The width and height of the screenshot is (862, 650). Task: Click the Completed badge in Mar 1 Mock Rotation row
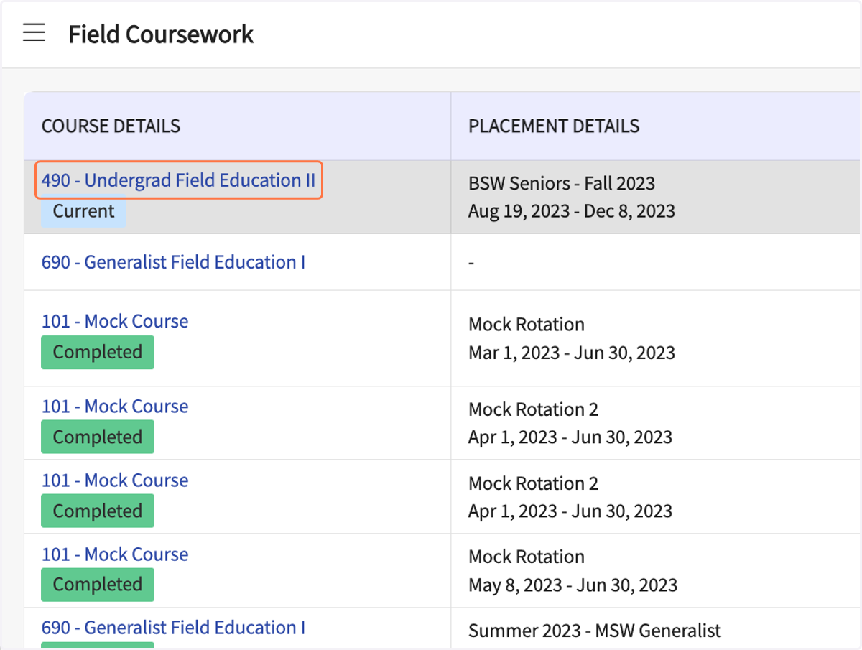coord(98,353)
